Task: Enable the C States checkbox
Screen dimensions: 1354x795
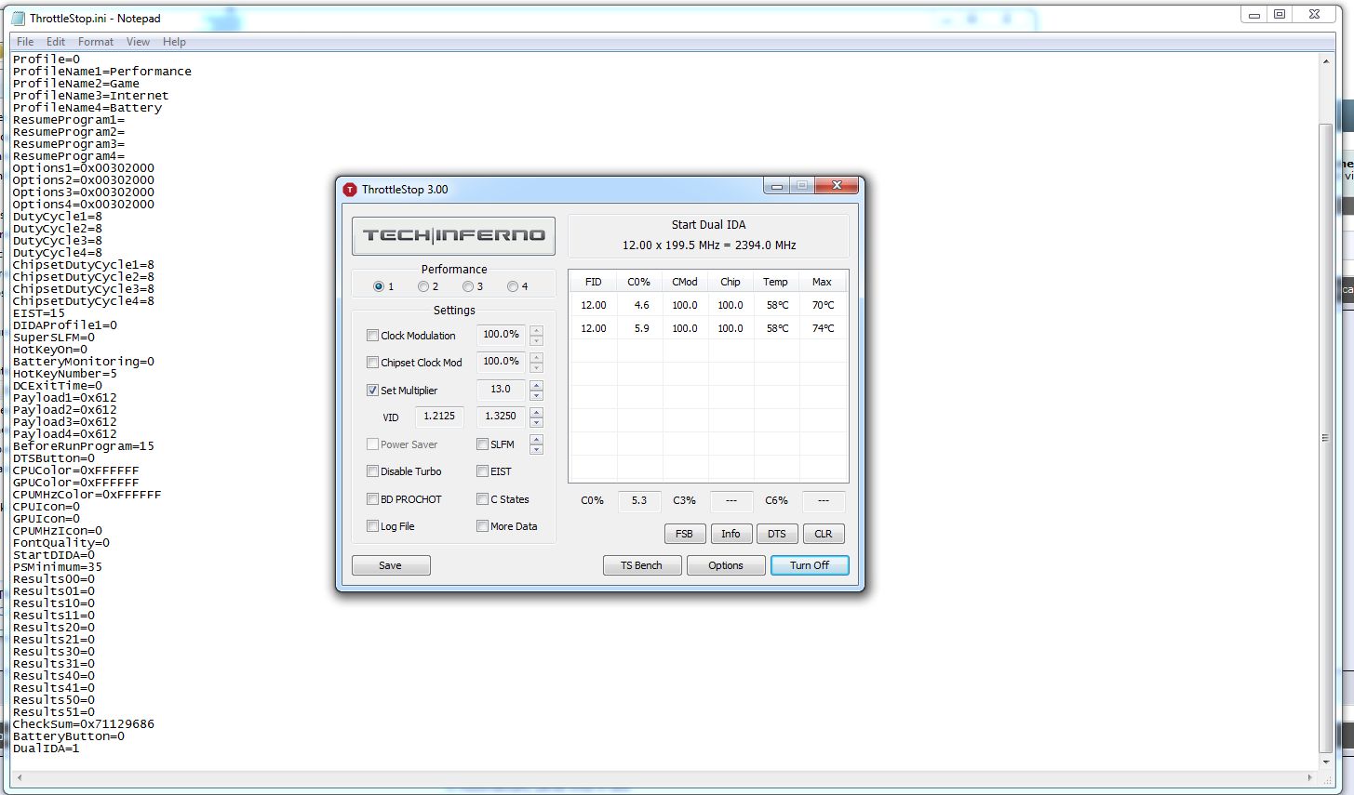Action: pos(482,499)
